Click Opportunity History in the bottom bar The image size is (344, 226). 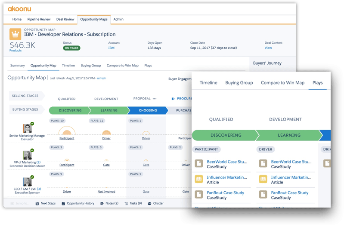81,204
